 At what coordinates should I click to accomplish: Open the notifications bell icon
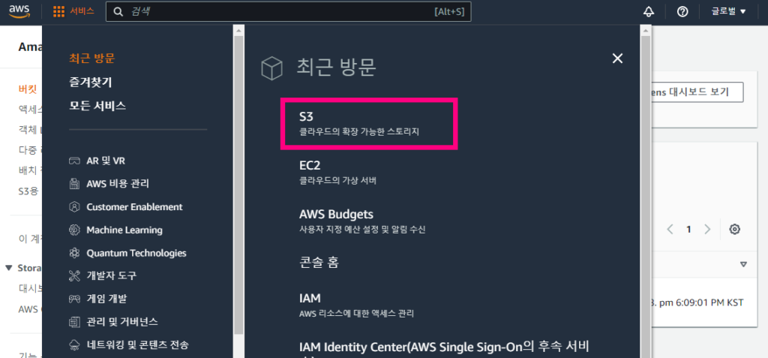[x=649, y=12]
